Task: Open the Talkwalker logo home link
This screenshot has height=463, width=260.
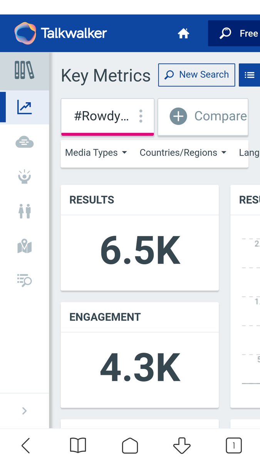Action: tap(61, 33)
